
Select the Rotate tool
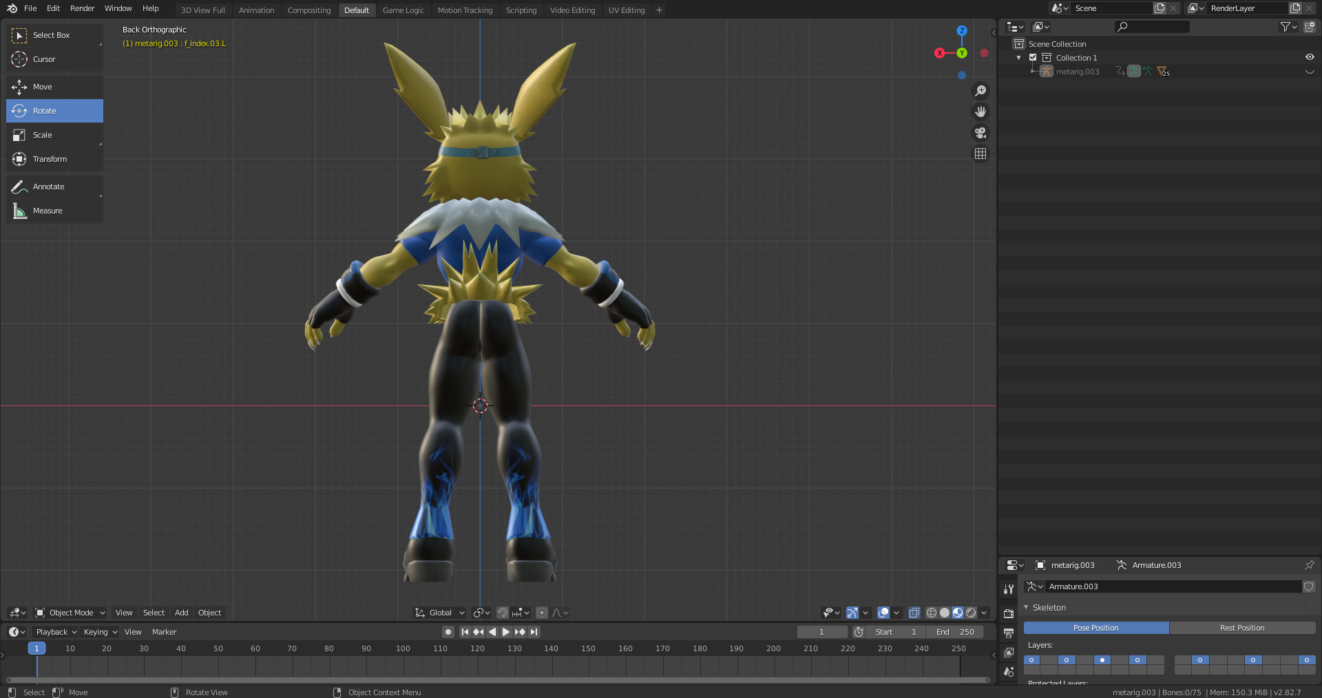pos(54,111)
